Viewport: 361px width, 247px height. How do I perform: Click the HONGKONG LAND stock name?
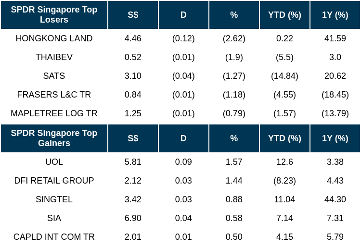point(54,38)
